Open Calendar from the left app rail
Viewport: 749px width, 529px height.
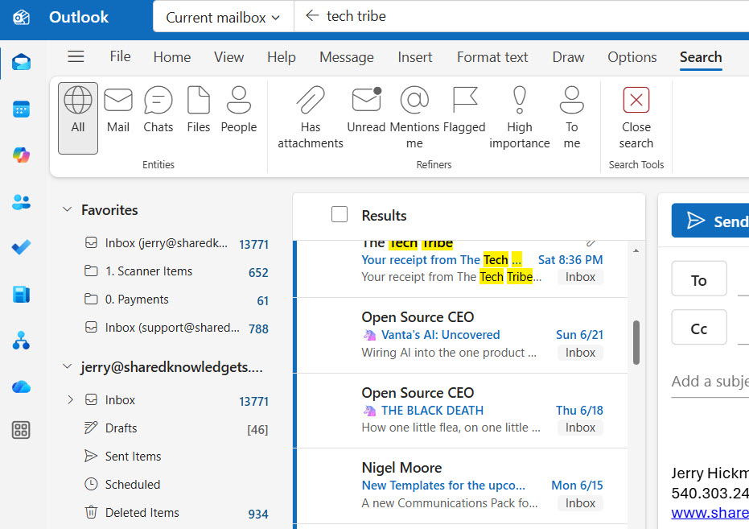point(22,110)
